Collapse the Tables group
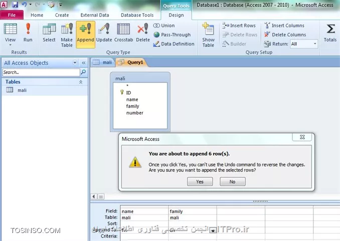Viewport: 340px width, 241px height. coord(81,81)
